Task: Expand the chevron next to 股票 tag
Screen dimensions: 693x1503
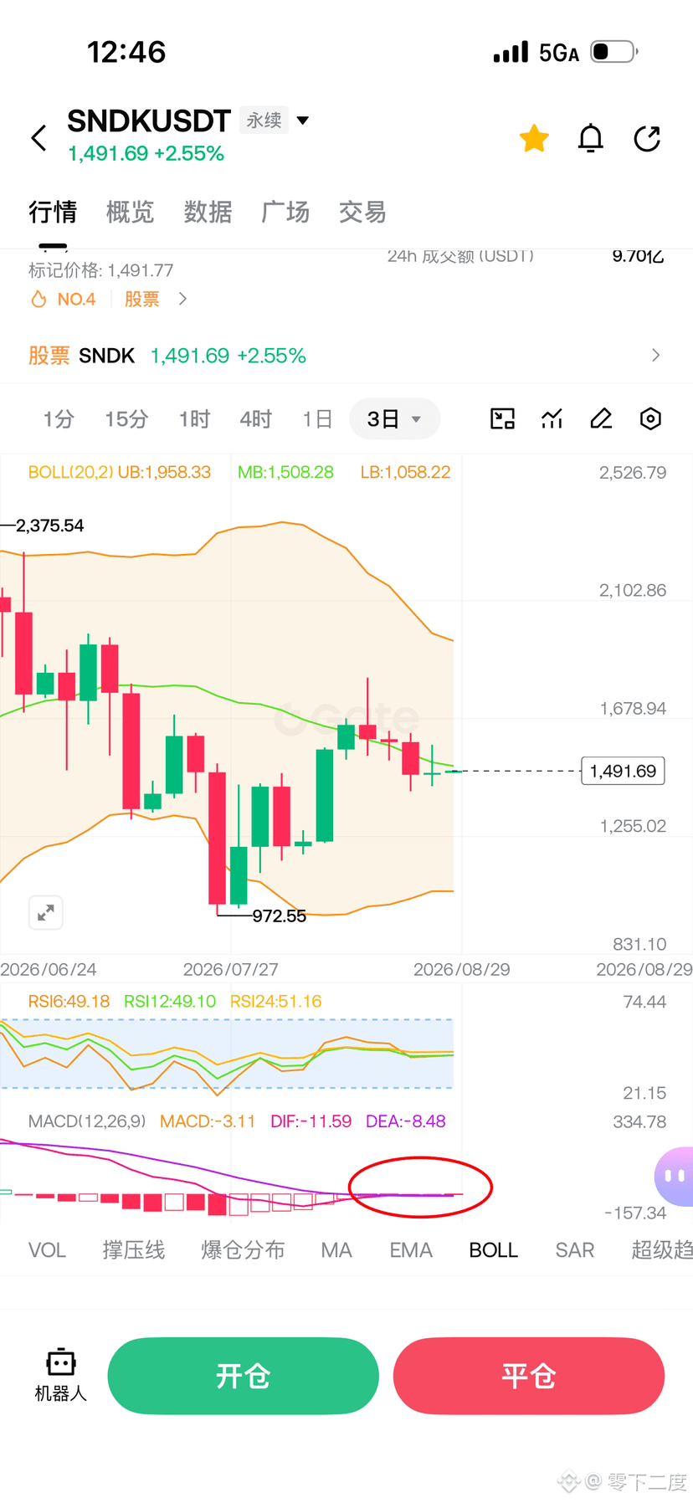Action: point(182,299)
